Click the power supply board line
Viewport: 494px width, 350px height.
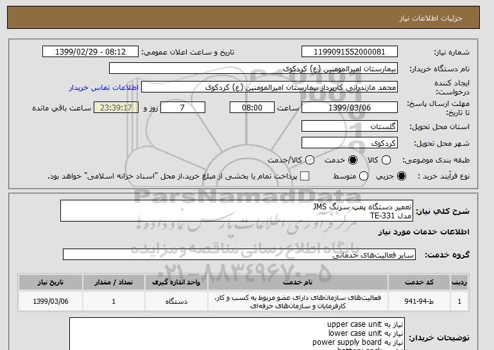358,342
